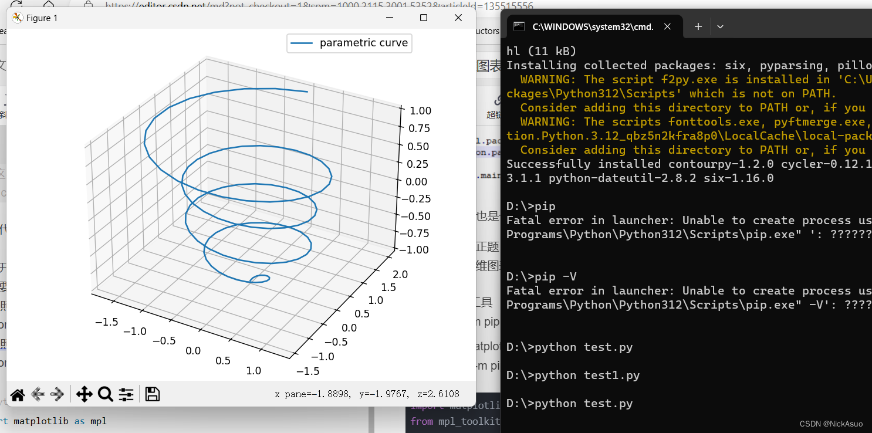The height and width of the screenshot is (433, 872).
Task: Click the z-axis tick label −1.00
Action: (414, 249)
